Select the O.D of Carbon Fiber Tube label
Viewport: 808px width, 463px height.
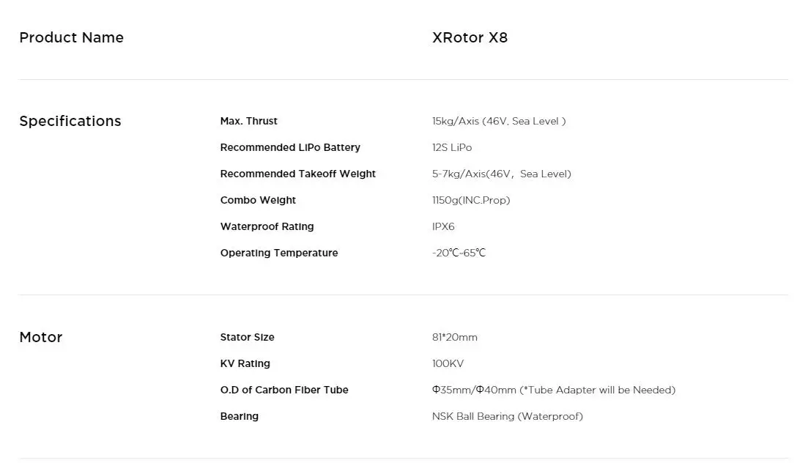click(284, 390)
